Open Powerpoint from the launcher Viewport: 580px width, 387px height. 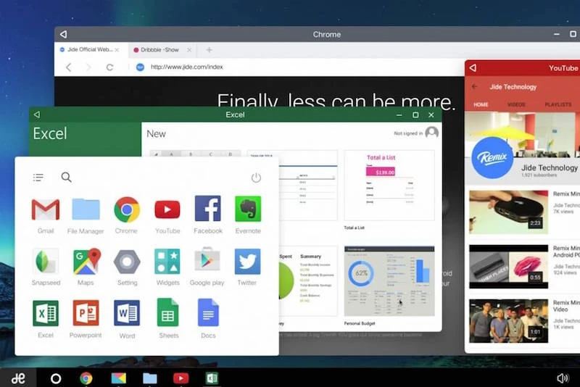pyautogui.click(x=86, y=314)
